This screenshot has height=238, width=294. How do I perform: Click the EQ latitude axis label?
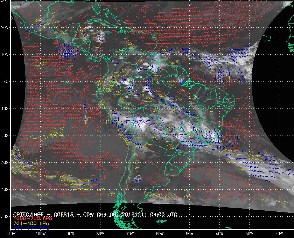click(x=6, y=82)
